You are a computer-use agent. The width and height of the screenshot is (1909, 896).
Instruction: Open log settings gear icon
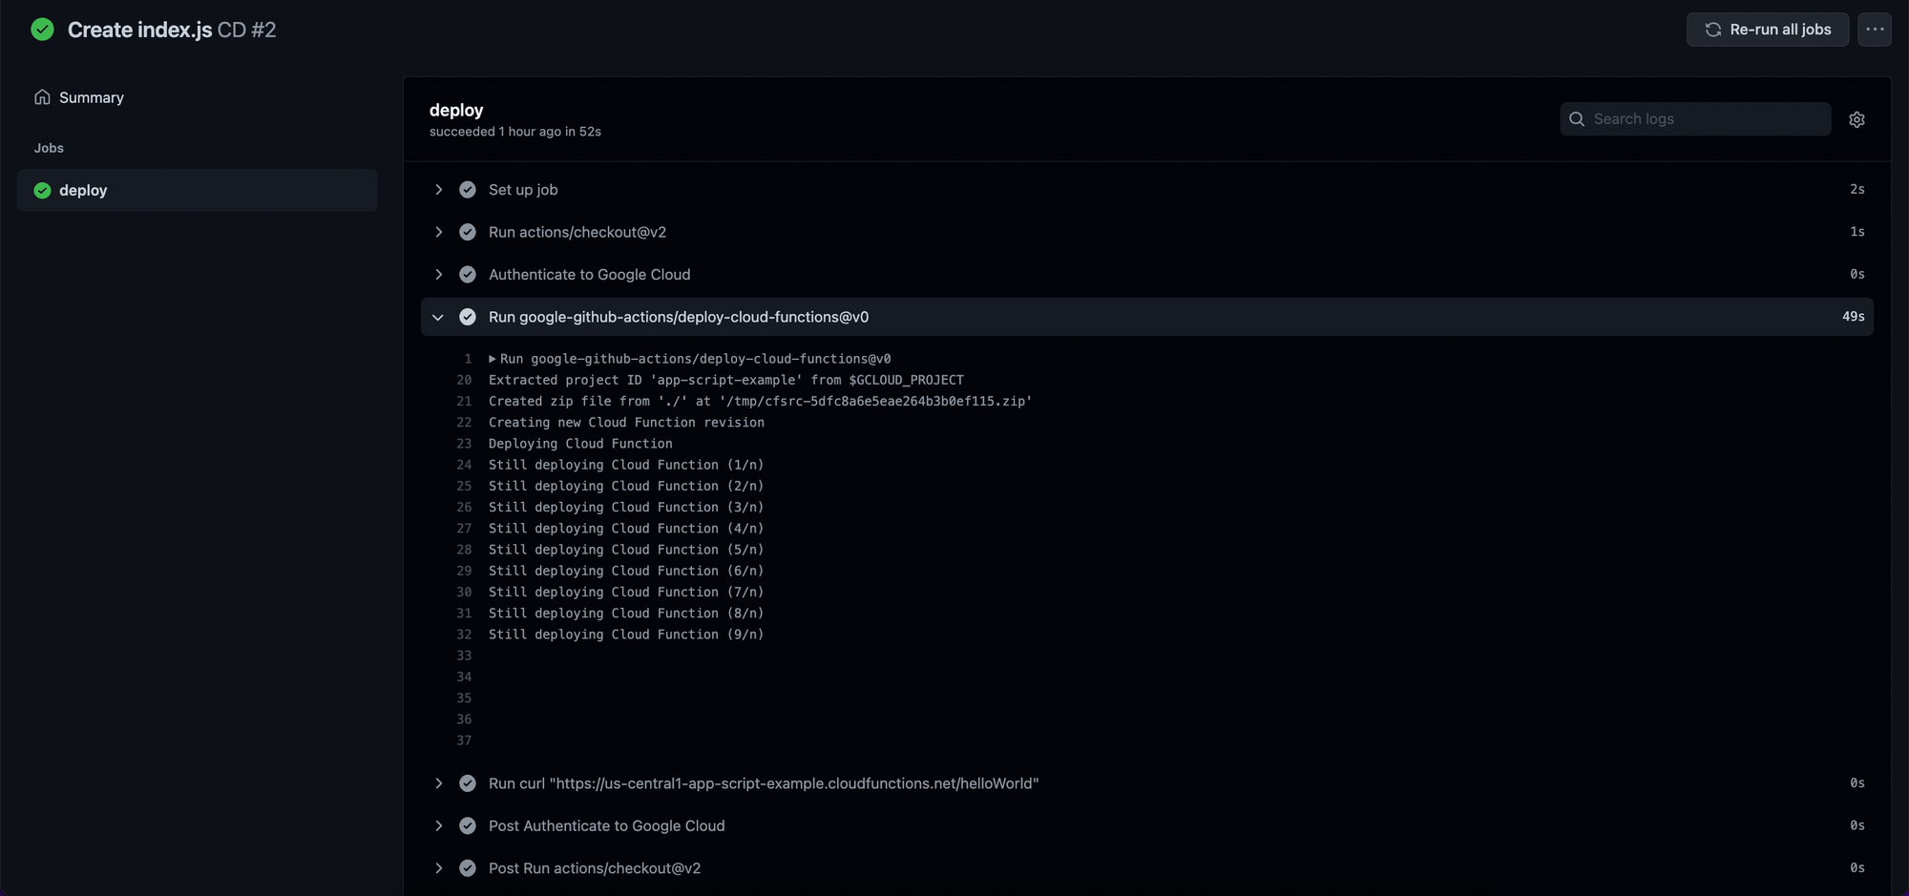(x=1857, y=119)
